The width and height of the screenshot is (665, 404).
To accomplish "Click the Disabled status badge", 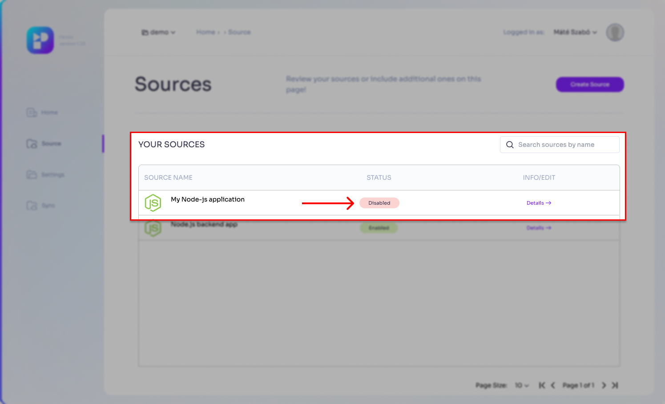I will (379, 203).
